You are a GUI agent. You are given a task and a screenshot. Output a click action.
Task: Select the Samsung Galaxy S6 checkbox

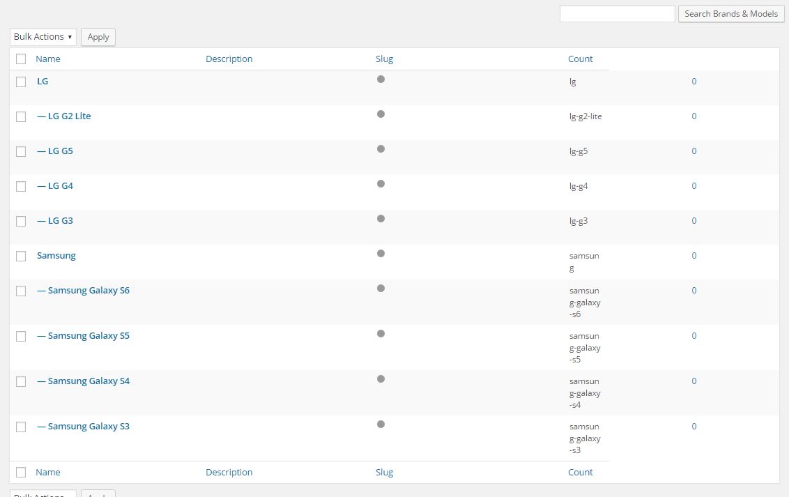tap(21, 291)
